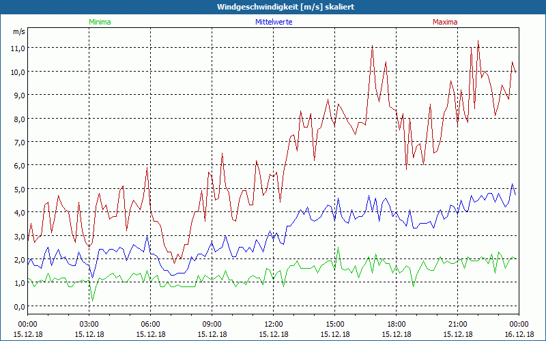Image resolution: width=546 pixels, height=341 pixels.
Task: Click the chart title Windgeschwindigkeit [m/s] skaliert
Action: [285, 7]
